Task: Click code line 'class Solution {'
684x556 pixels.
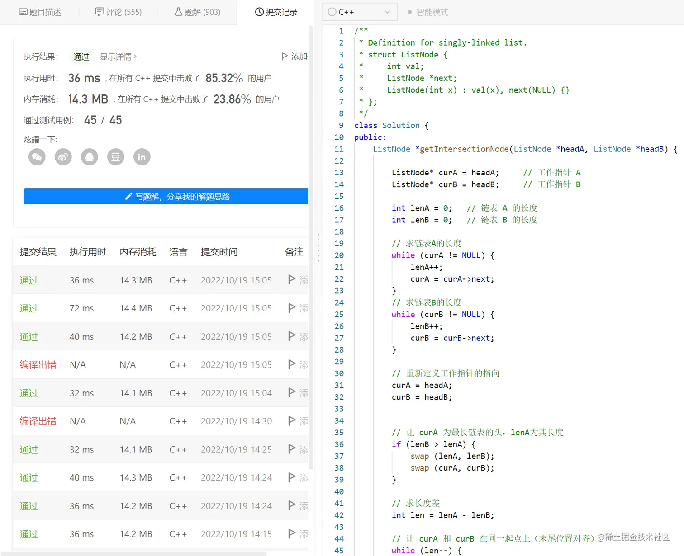Action: pos(391,125)
